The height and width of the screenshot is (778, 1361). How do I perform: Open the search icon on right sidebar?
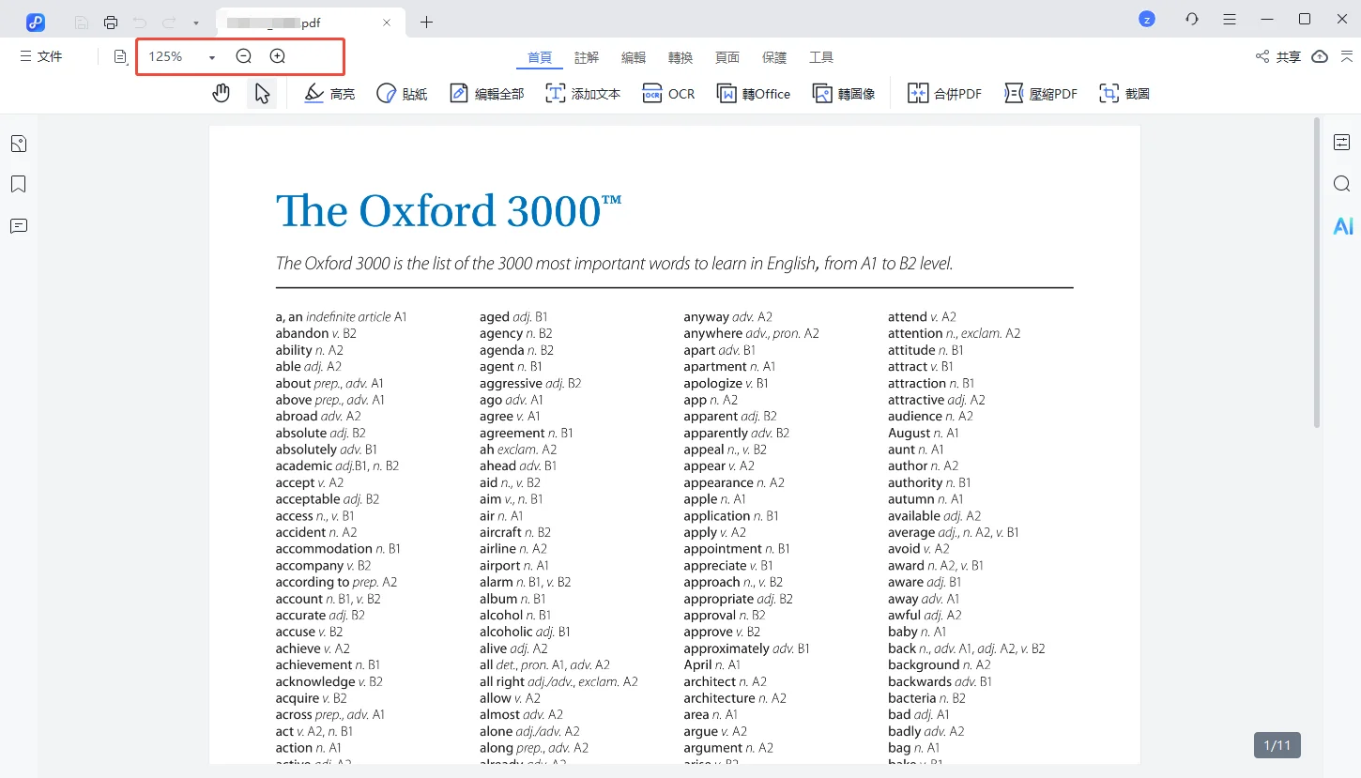click(1342, 184)
